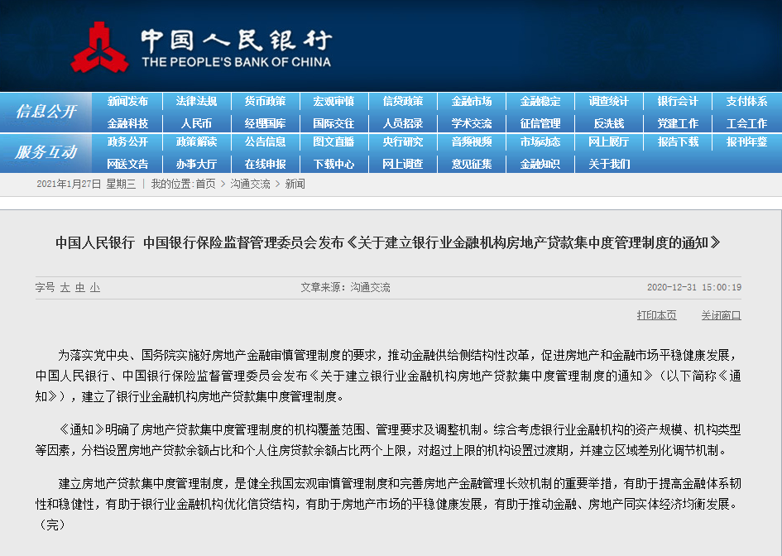This screenshot has width=782, height=556.
Task: Open 报告下载 section
Action: [678, 142]
